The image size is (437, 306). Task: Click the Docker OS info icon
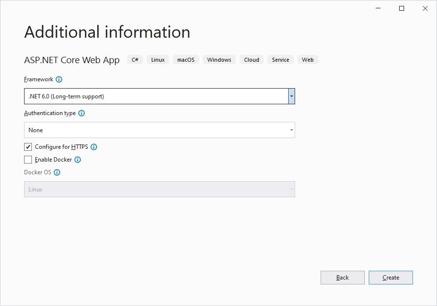[x=57, y=172]
